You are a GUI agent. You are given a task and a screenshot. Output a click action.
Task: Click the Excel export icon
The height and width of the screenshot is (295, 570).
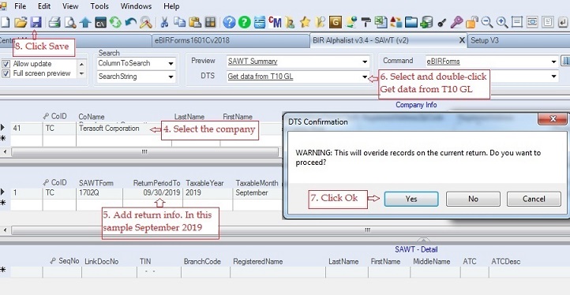point(381,23)
